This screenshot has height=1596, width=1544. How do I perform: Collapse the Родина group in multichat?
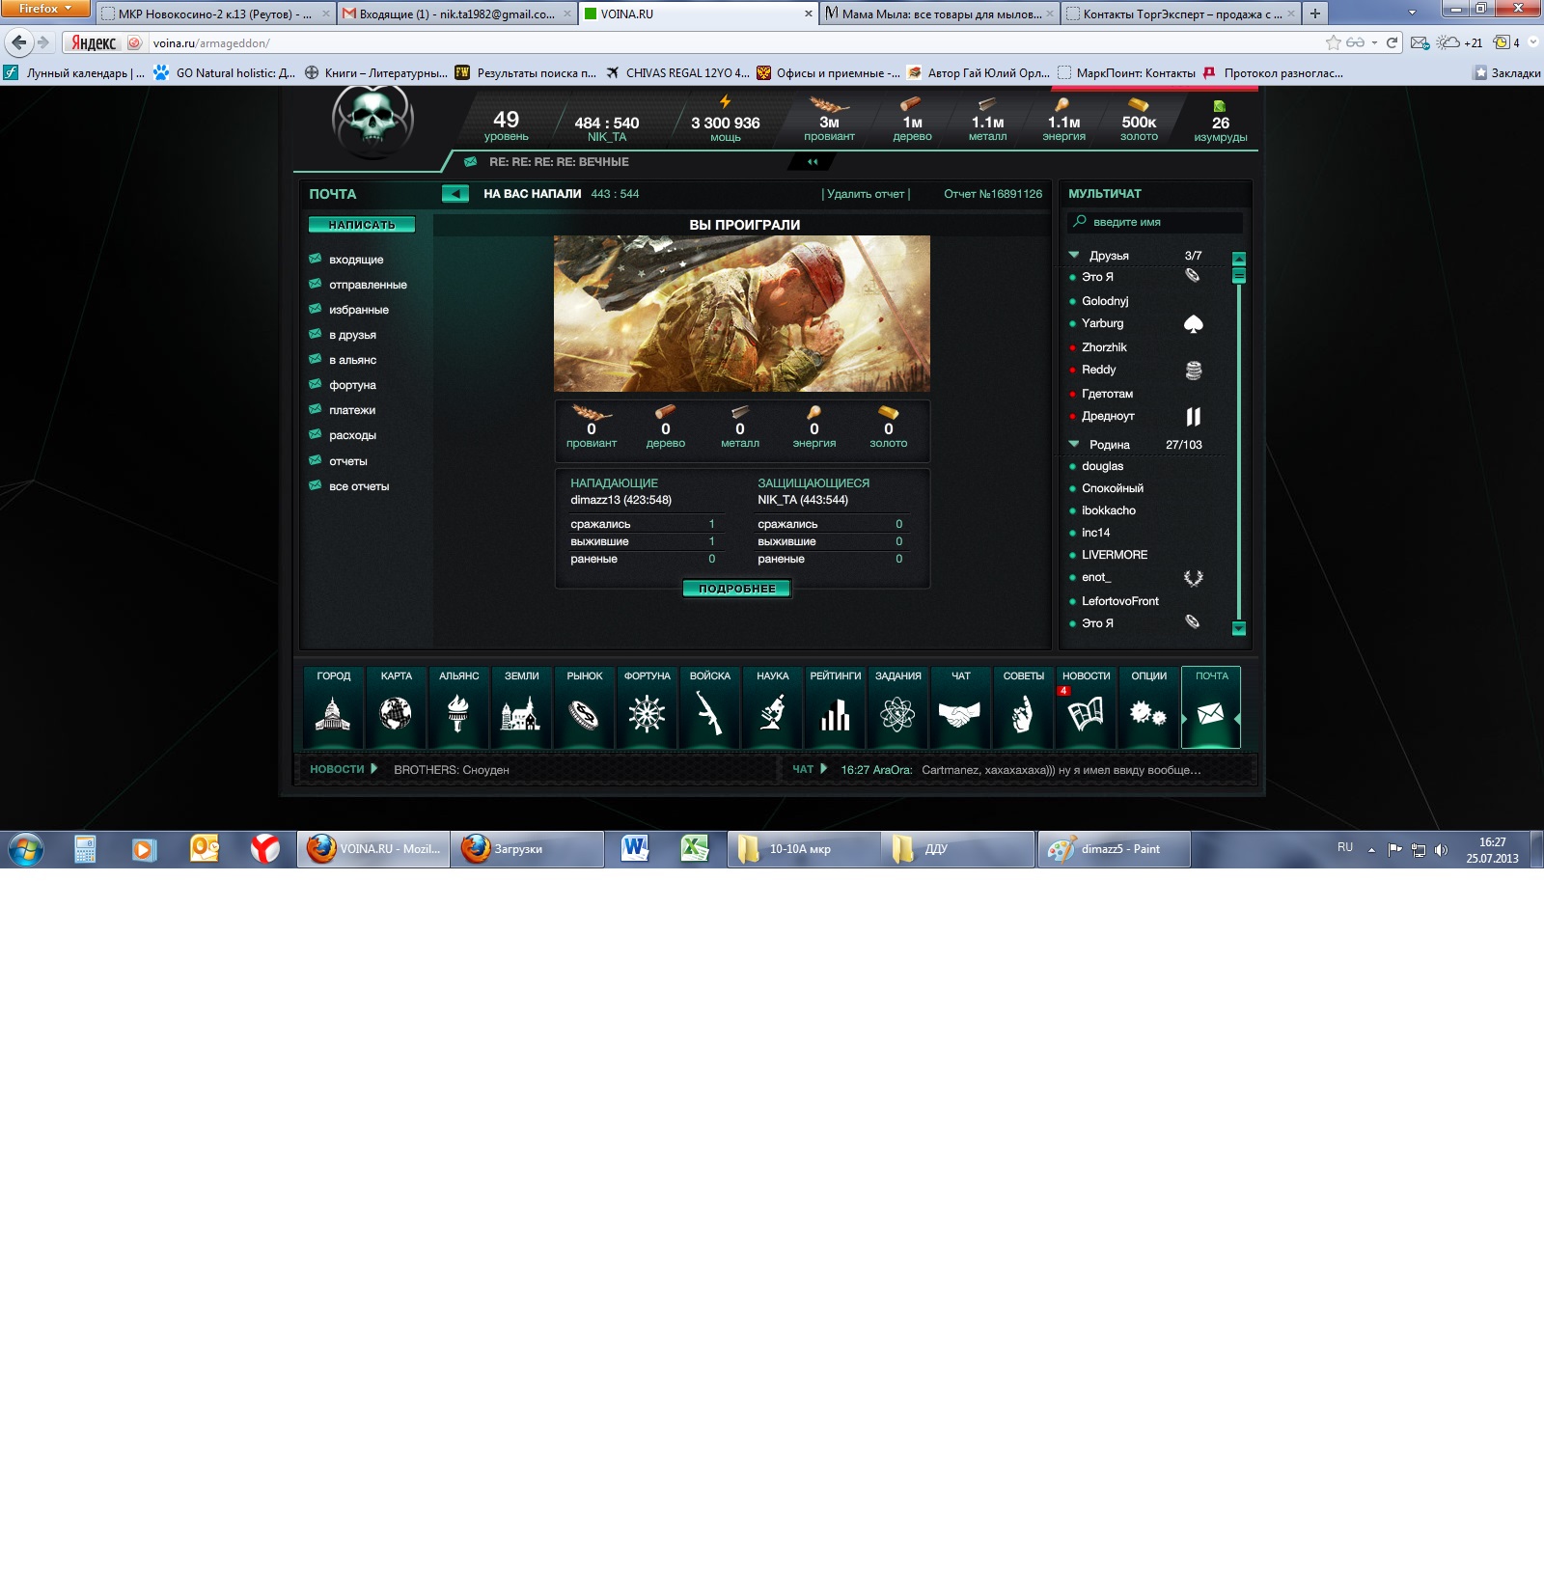1074,445
